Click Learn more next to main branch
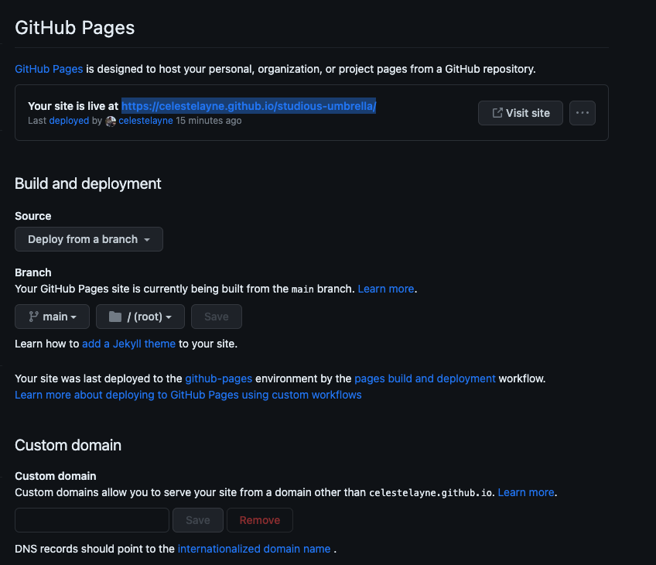656x565 pixels. (386, 289)
